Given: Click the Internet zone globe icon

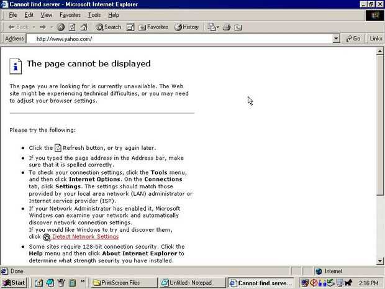Looking at the screenshot, I should tap(319, 272).
